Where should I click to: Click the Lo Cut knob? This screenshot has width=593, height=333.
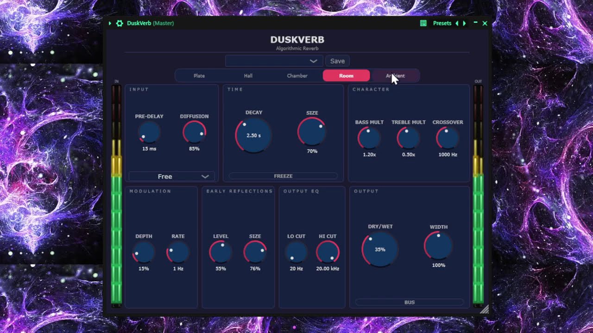(x=296, y=253)
